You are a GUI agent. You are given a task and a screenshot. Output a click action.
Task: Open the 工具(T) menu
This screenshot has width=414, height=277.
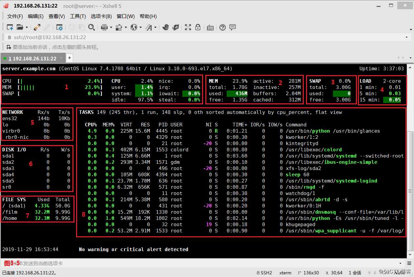[x=78, y=16]
